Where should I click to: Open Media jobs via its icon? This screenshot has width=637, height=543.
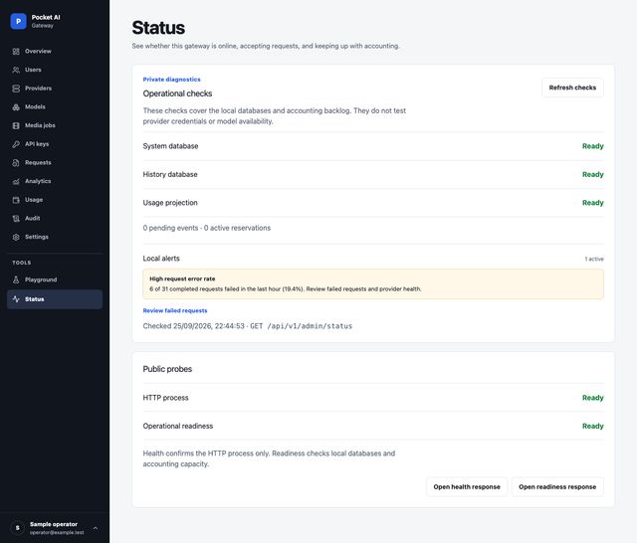click(x=16, y=126)
